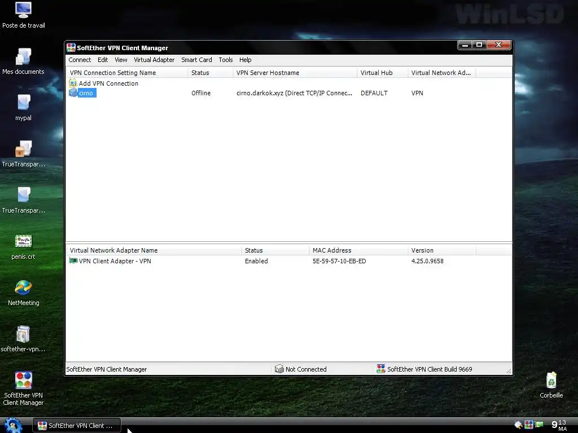Select the cirno connection icon
Image resolution: width=578 pixels, height=433 pixels.
(x=73, y=93)
